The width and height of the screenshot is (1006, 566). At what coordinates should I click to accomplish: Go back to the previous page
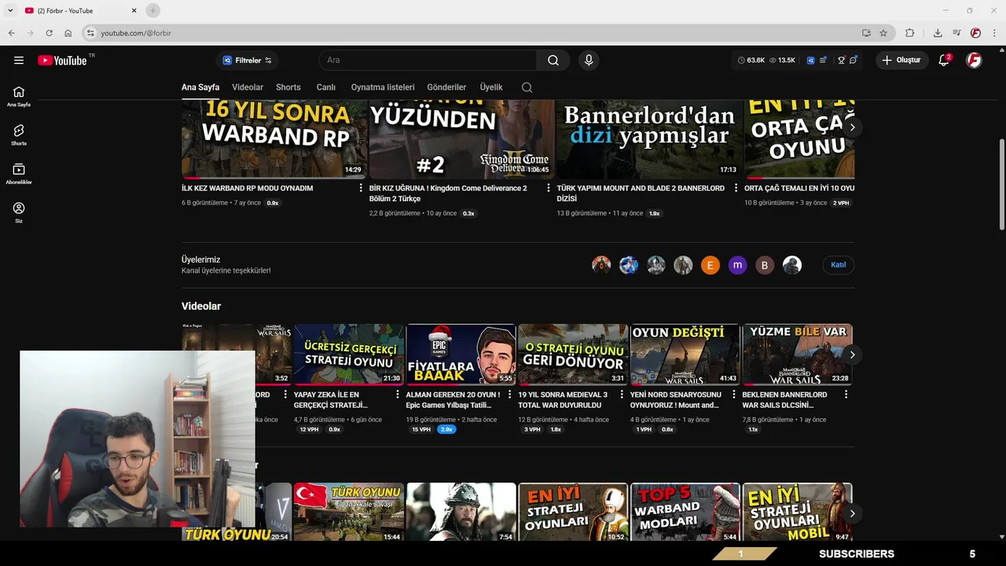(11, 33)
